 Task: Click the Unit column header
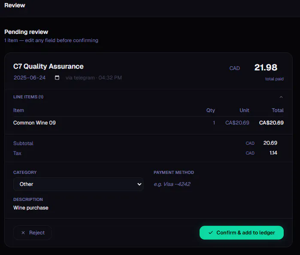point(244,110)
